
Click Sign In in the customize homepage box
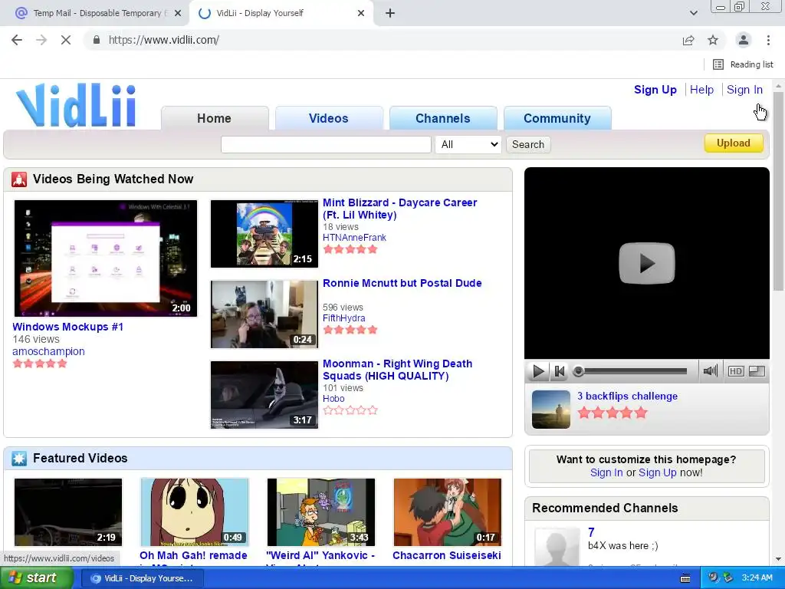[606, 472]
